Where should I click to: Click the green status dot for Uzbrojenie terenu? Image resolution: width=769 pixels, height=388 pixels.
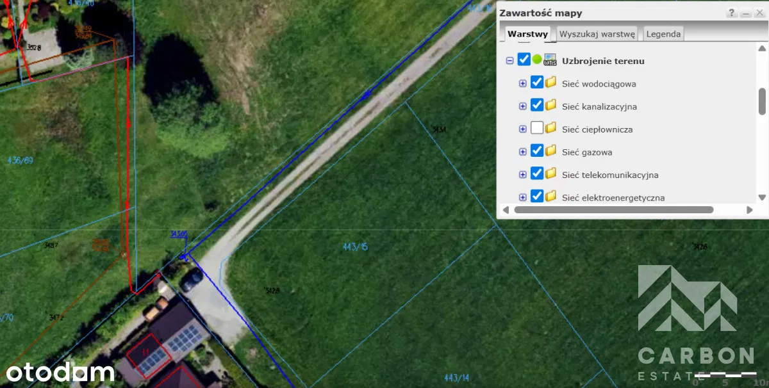[x=537, y=60]
